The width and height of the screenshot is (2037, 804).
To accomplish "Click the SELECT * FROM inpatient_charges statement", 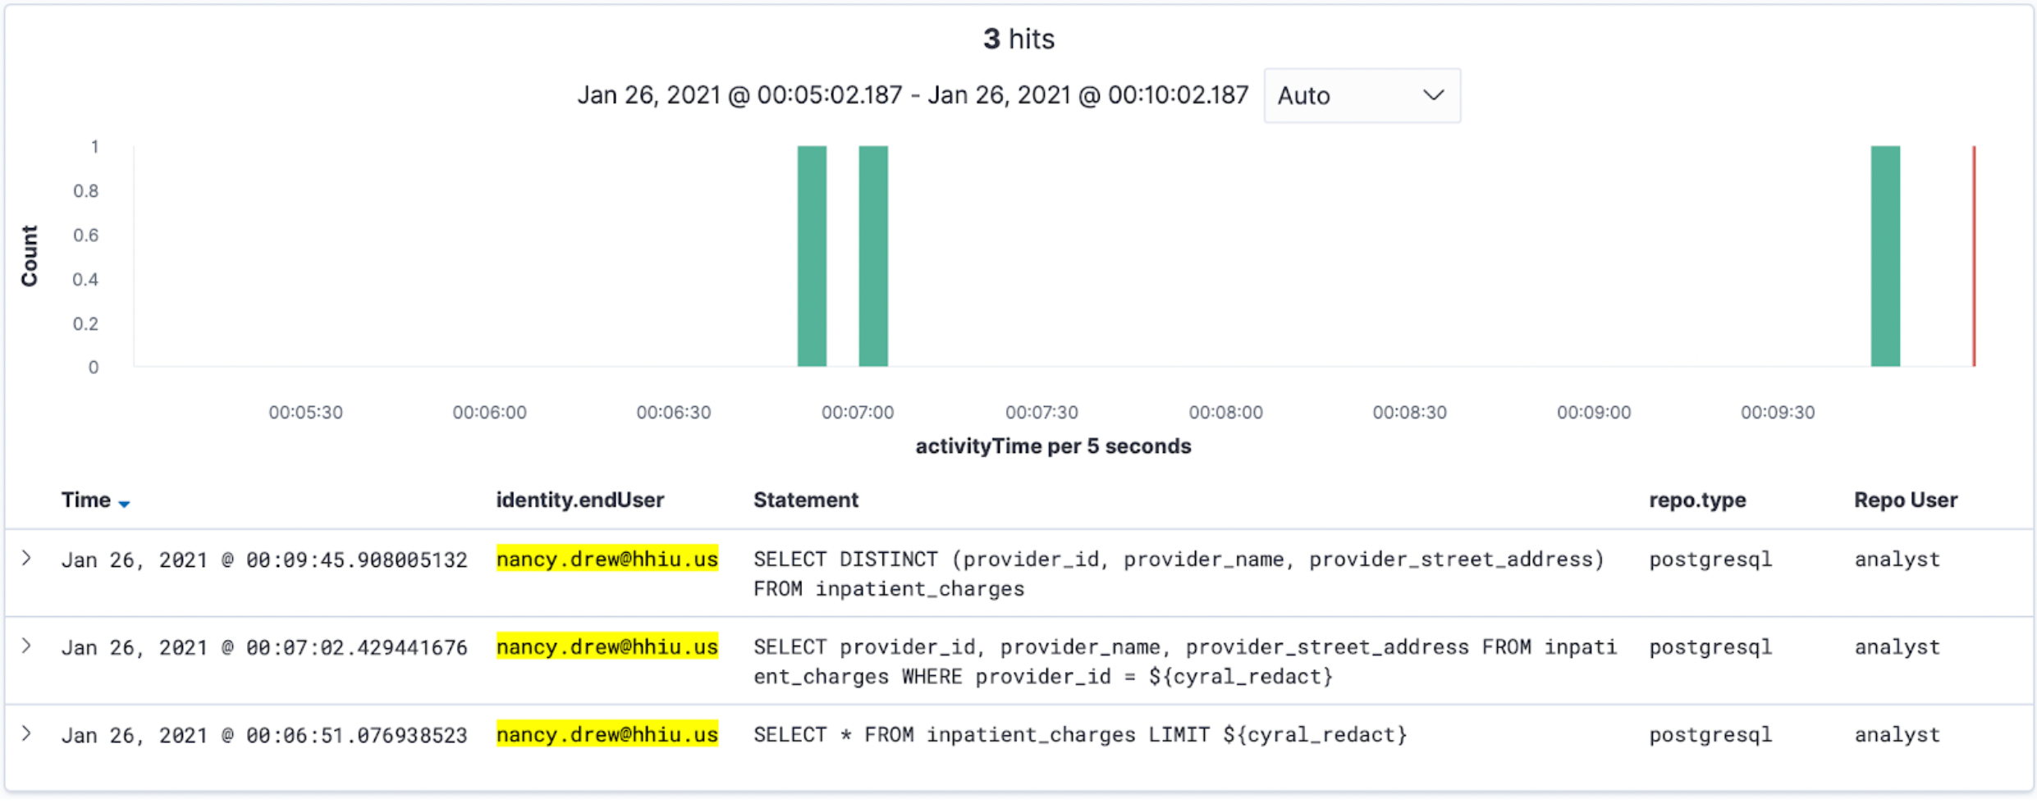I will point(1080,734).
